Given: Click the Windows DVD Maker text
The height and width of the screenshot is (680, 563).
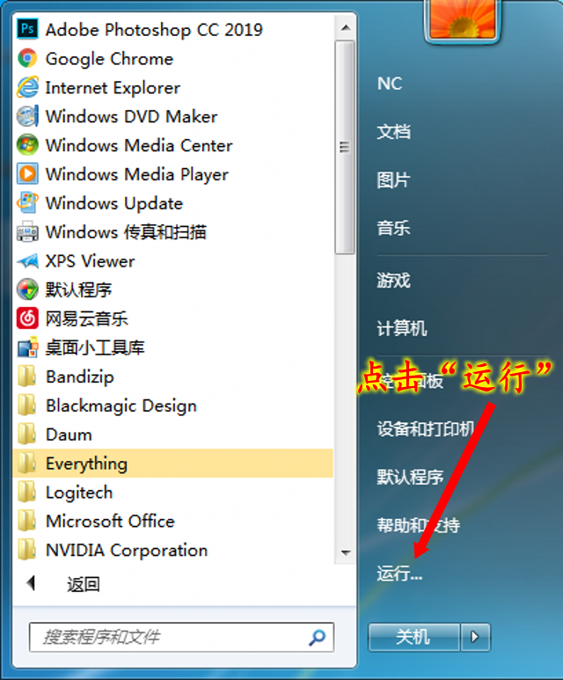Looking at the screenshot, I should click(131, 117).
